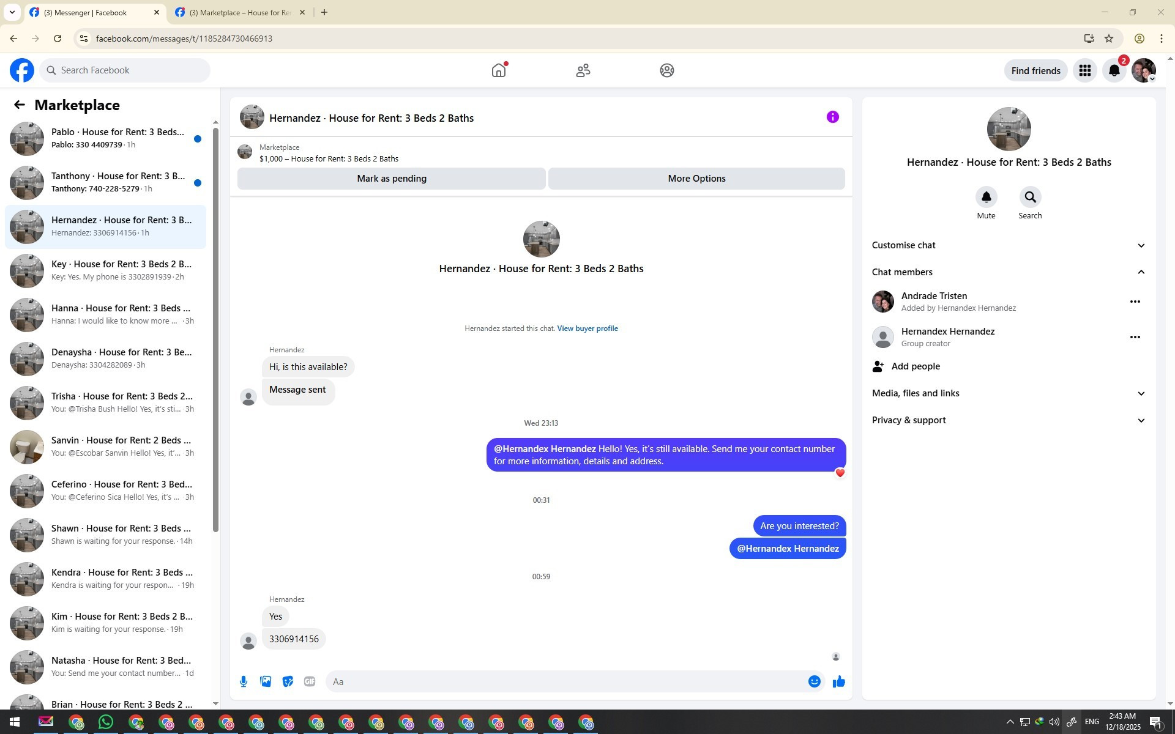Open the View buyer profile link
The width and height of the screenshot is (1175, 734).
(587, 328)
